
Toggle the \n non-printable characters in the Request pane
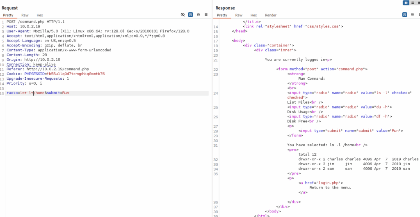point(198,14)
